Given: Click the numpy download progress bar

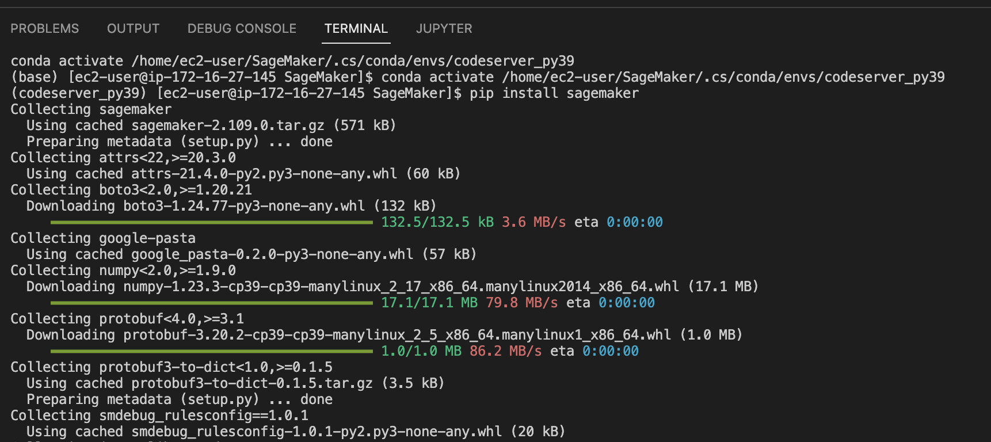Looking at the screenshot, I should point(212,303).
